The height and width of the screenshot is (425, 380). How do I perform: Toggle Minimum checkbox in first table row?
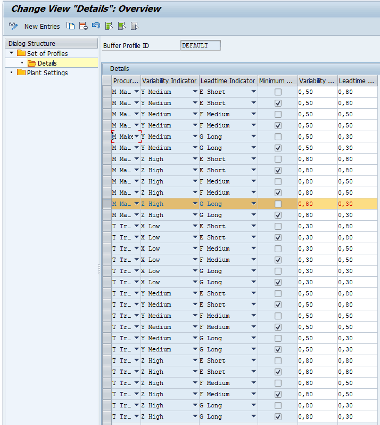278,92
